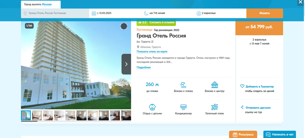Viewport: 305px width, 138px height.
Task: Open Показать отель на карте link
Action: (x=152, y=51)
